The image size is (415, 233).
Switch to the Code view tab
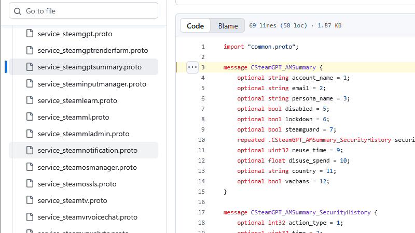point(196,26)
